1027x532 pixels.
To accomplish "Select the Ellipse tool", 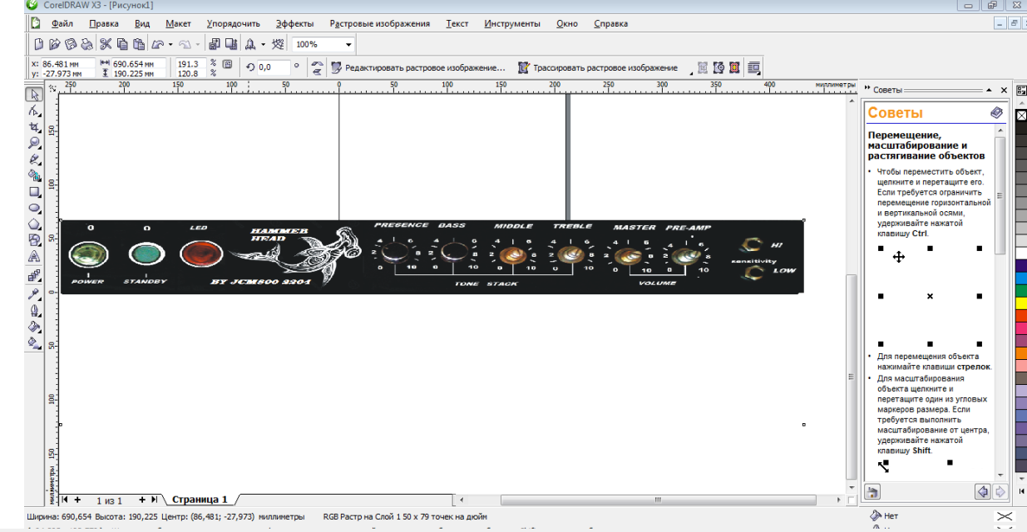I will tap(34, 209).
